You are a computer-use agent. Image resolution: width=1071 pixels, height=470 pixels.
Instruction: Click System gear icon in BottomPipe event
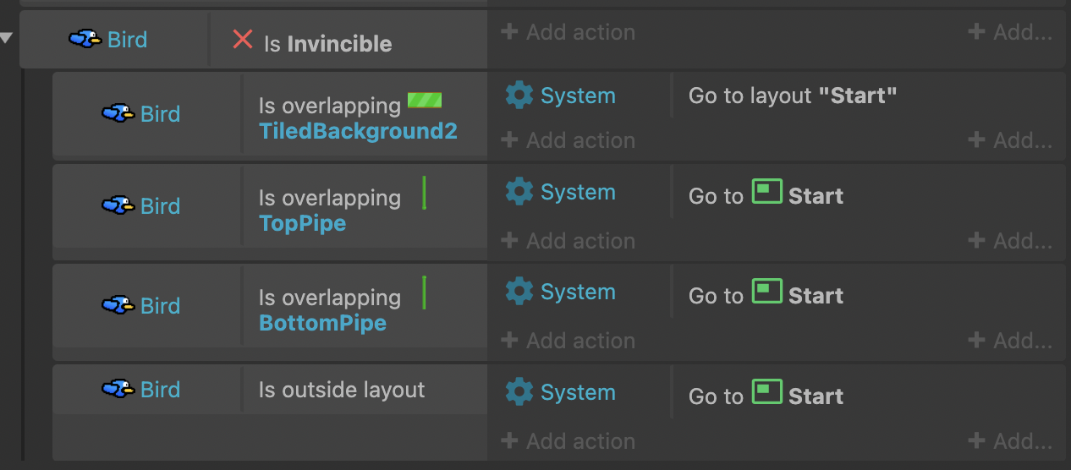point(519,292)
